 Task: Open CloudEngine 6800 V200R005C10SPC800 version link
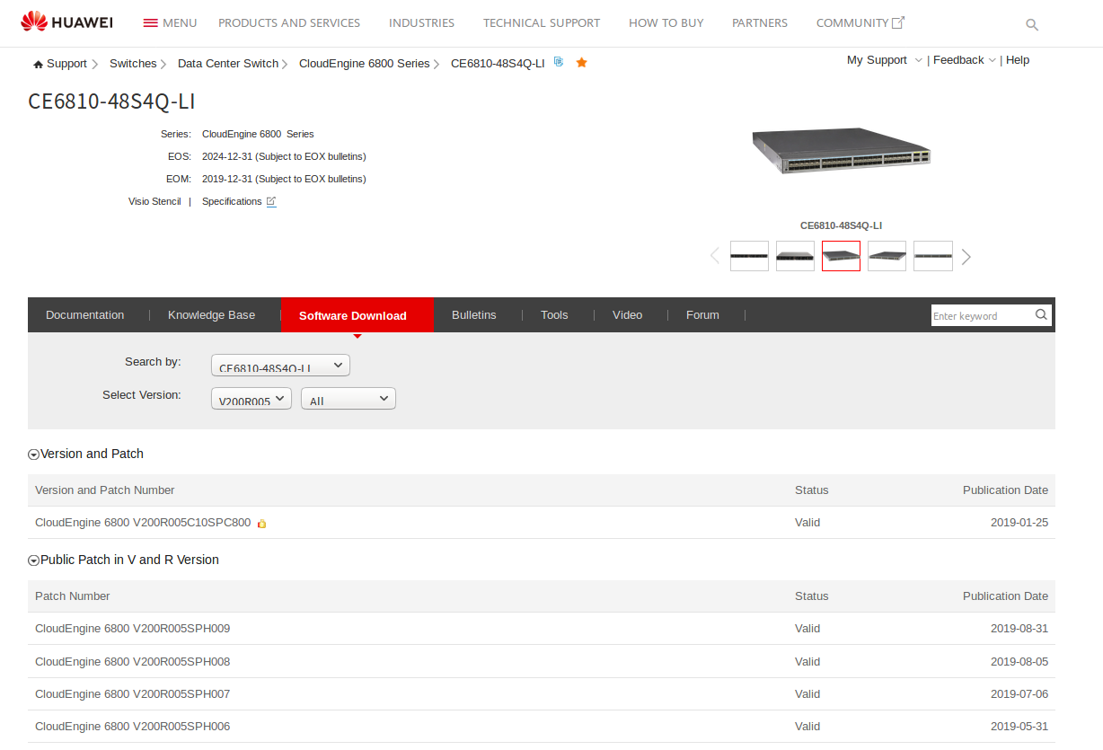coord(143,523)
